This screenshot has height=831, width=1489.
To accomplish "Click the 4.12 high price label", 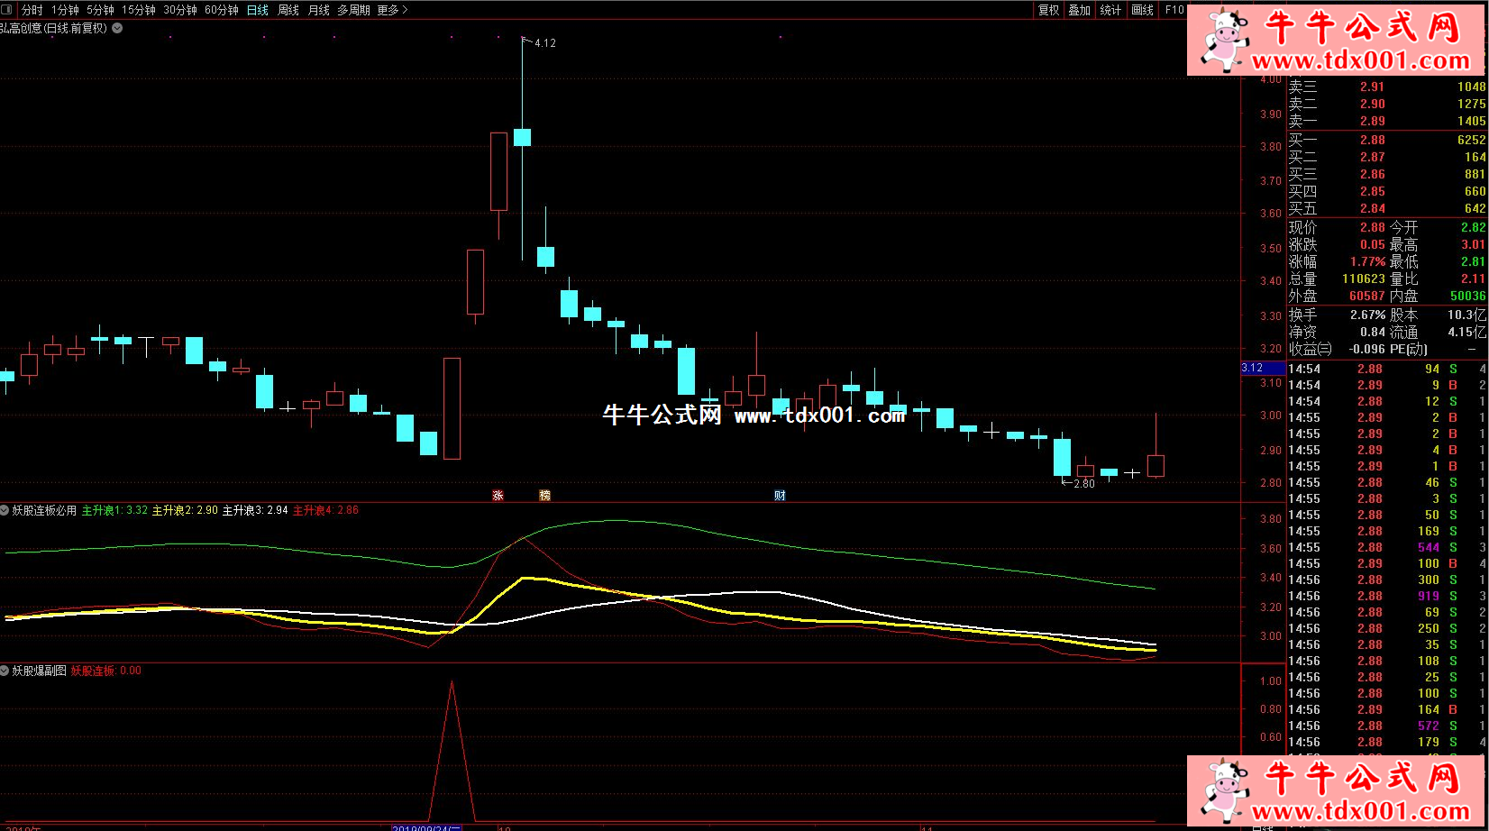I will coord(545,43).
